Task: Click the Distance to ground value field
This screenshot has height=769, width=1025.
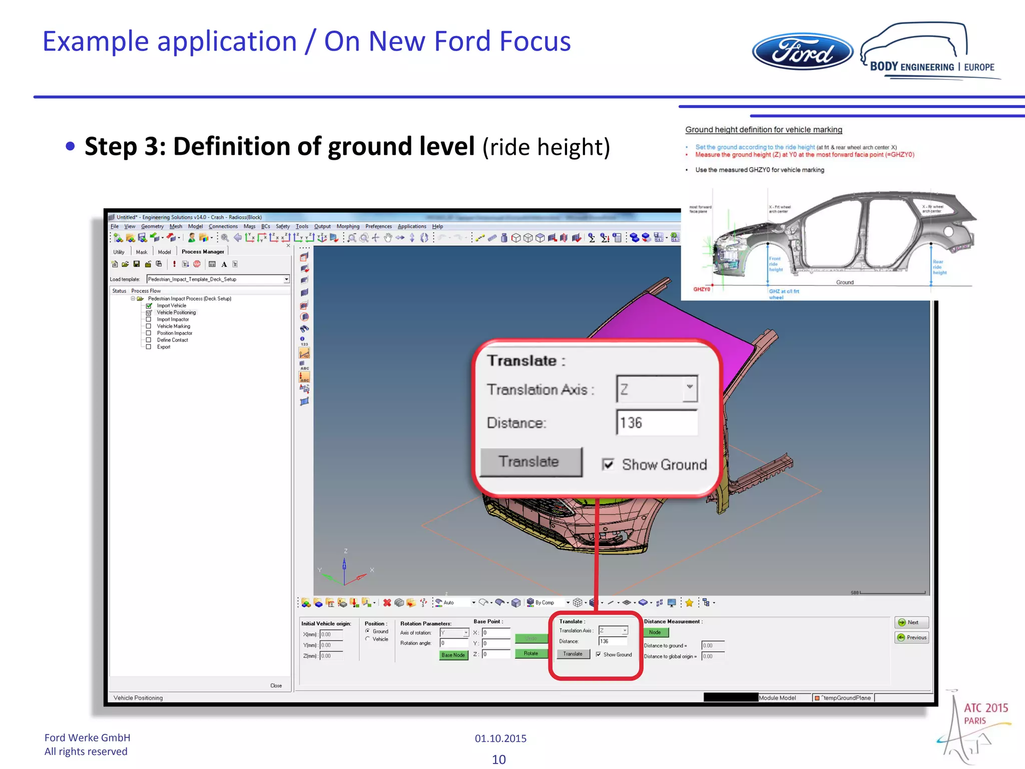Action: [x=713, y=646]
